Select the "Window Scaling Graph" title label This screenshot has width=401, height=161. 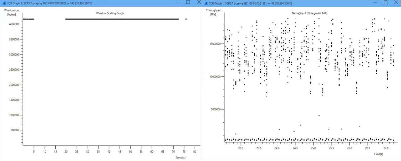(x=110, y=13)
